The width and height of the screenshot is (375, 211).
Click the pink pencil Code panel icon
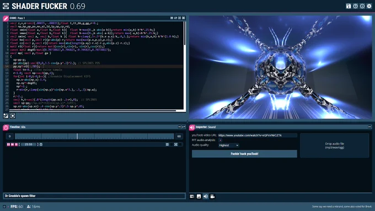click(x=6, y=18)
